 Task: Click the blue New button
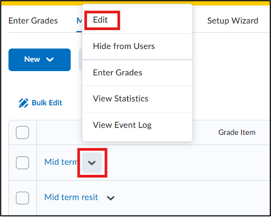tap(40, 60)
